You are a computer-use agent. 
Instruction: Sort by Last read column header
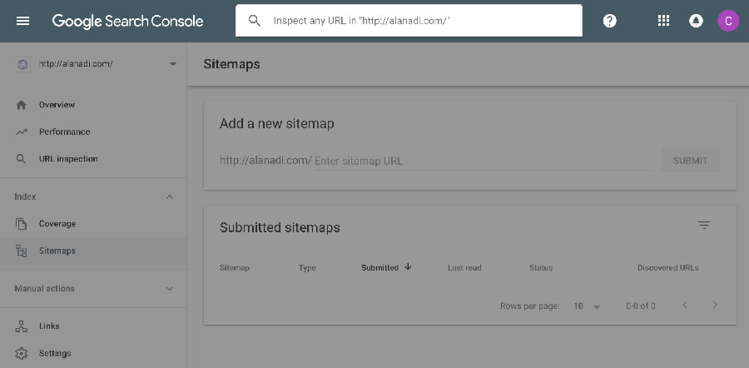[x=464, y=268]
